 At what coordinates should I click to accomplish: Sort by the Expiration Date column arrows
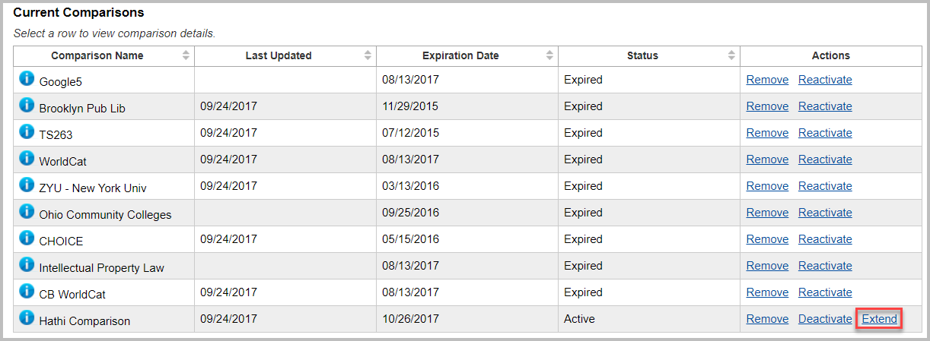[x=549, y=55]
